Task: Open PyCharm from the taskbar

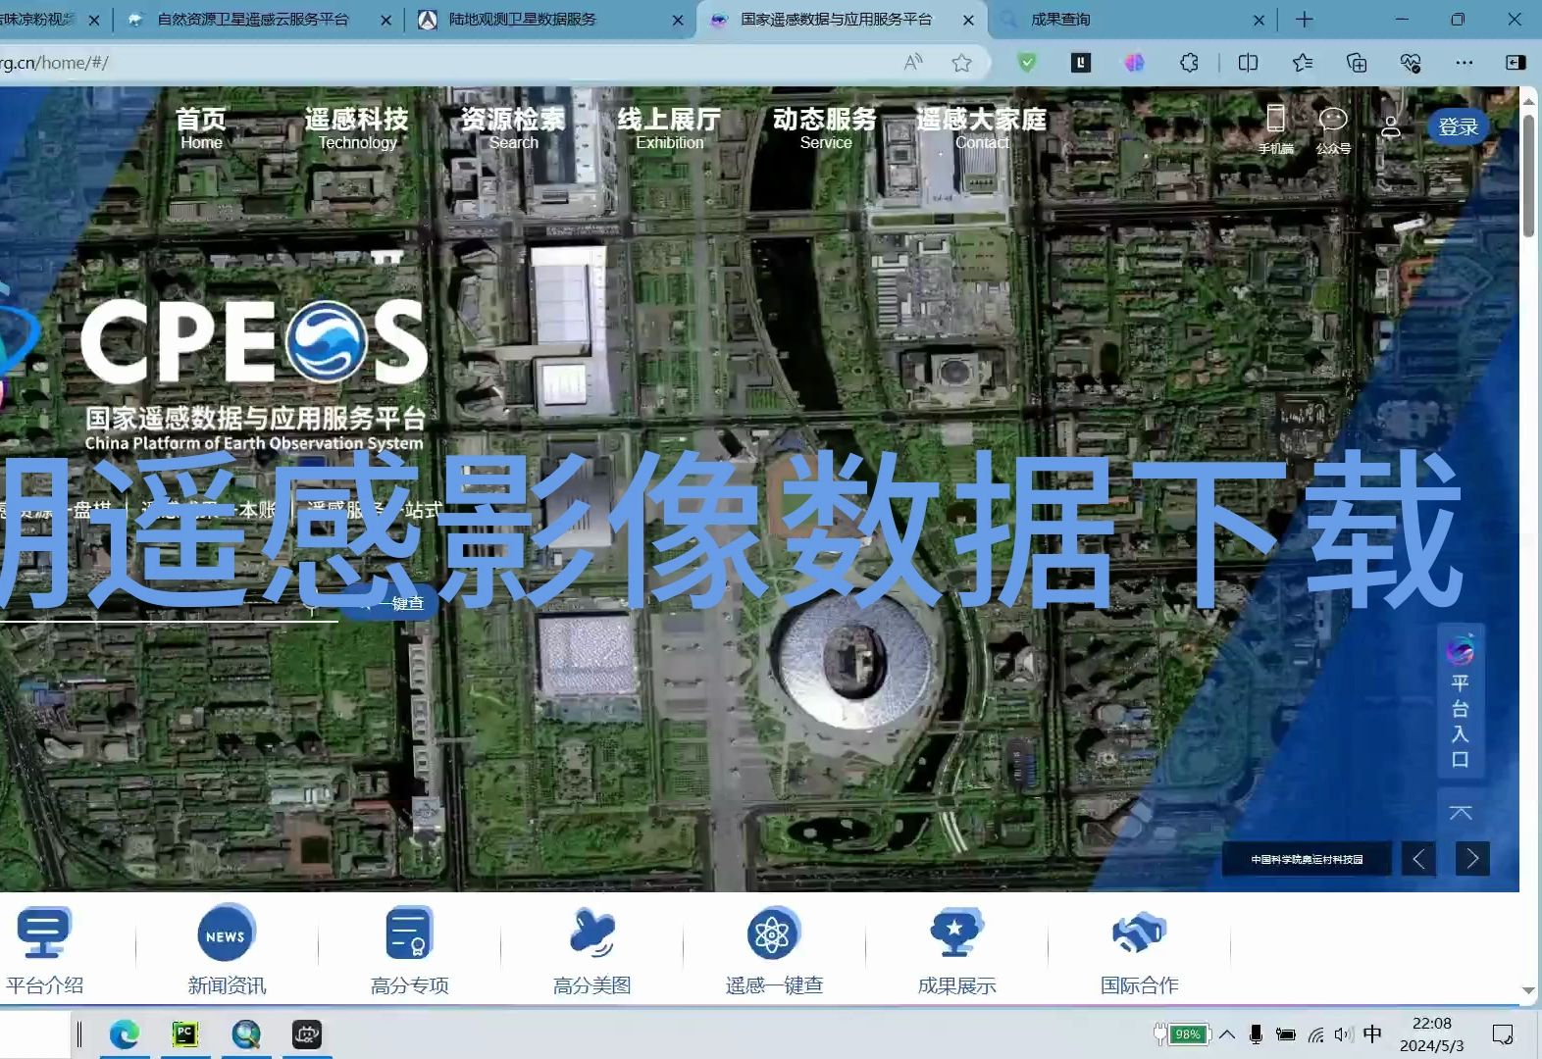Action: [185, 1034]
